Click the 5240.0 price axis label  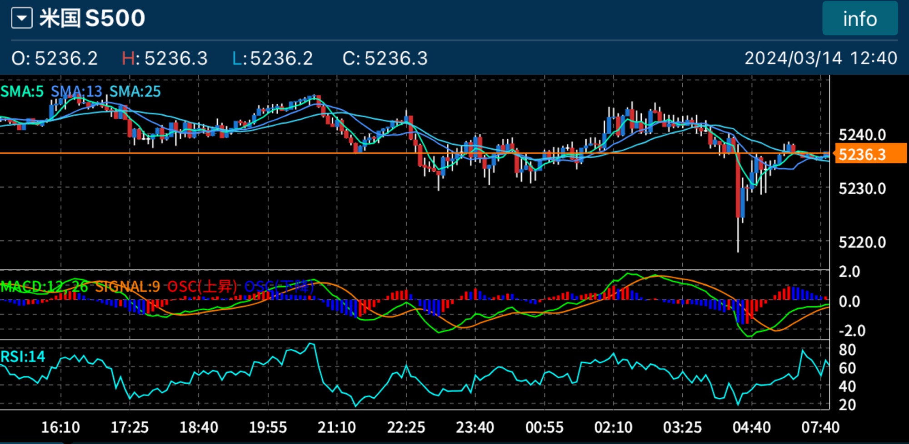click(862, 135)
